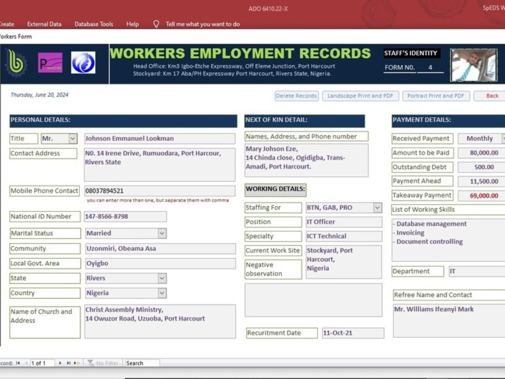The height and width of the screenshot is (379, 505).
Task: Click Payment Ahead value 11,500.00
Action: click(481, 181)
